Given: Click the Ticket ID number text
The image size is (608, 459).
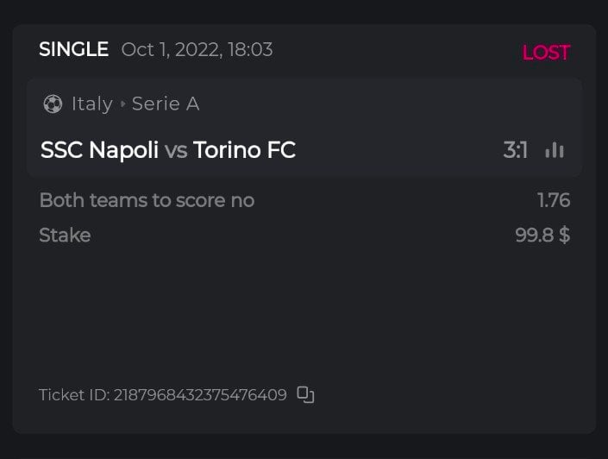Looking at the screenshot, I should click(200, 395).
